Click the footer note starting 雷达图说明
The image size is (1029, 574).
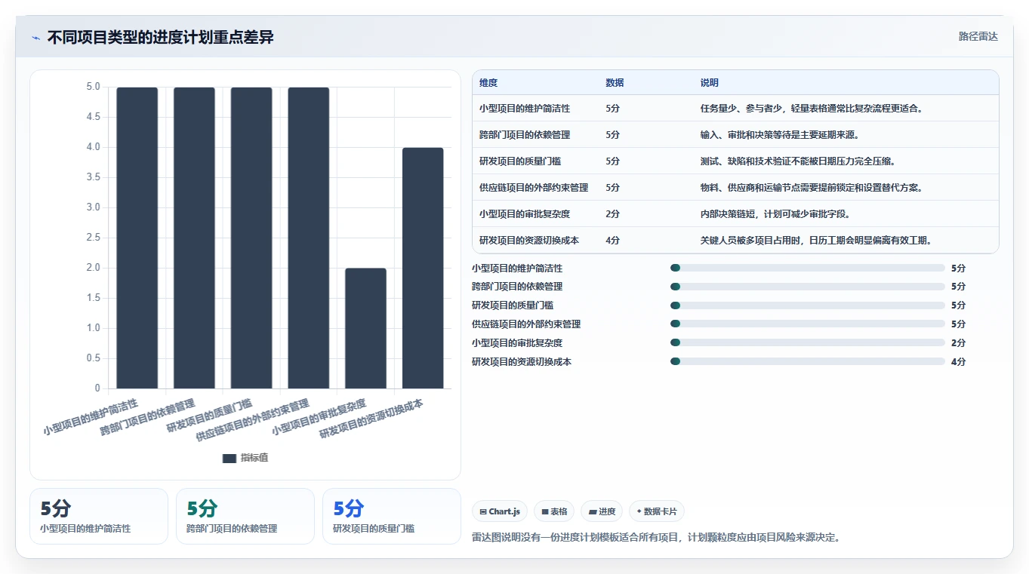(x=656, y=538)
